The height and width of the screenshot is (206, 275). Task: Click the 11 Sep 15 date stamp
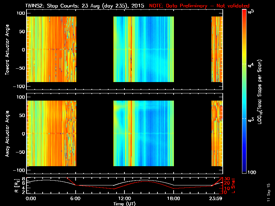click(x=268, y=192)
